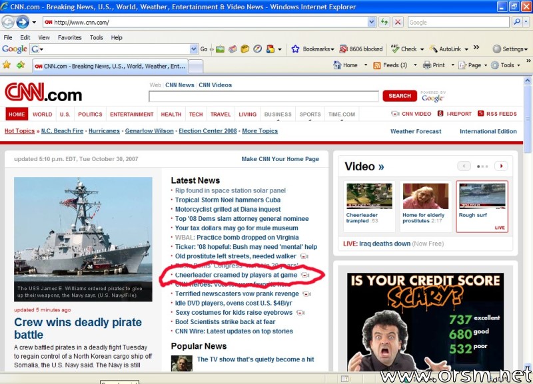This screenshot has height=384, width=533.
Task: Select the CNN.com browser tab
Action: point(110,66)
